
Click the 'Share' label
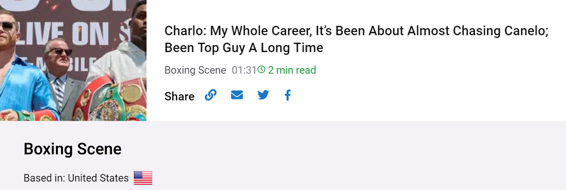(179, 97)
